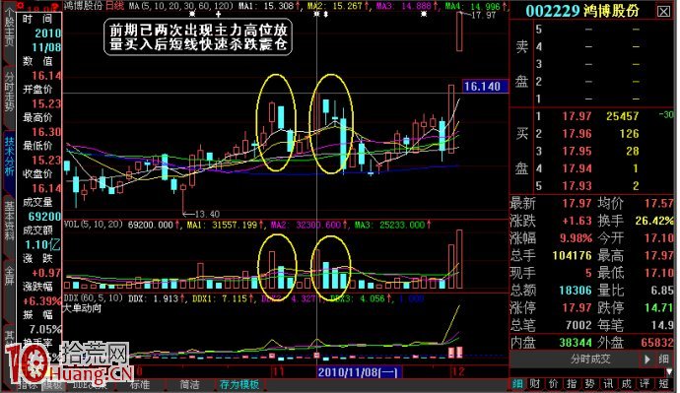Open the 模板 bottom tab

[53, 385]
